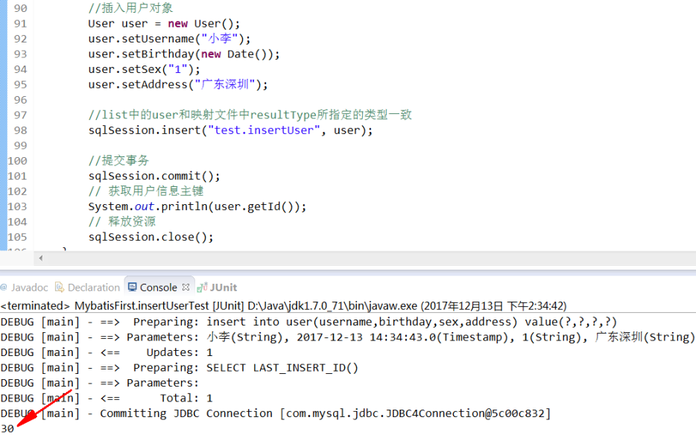Click the user.setAddress("广东深圳") line

(x=177, y=84)
